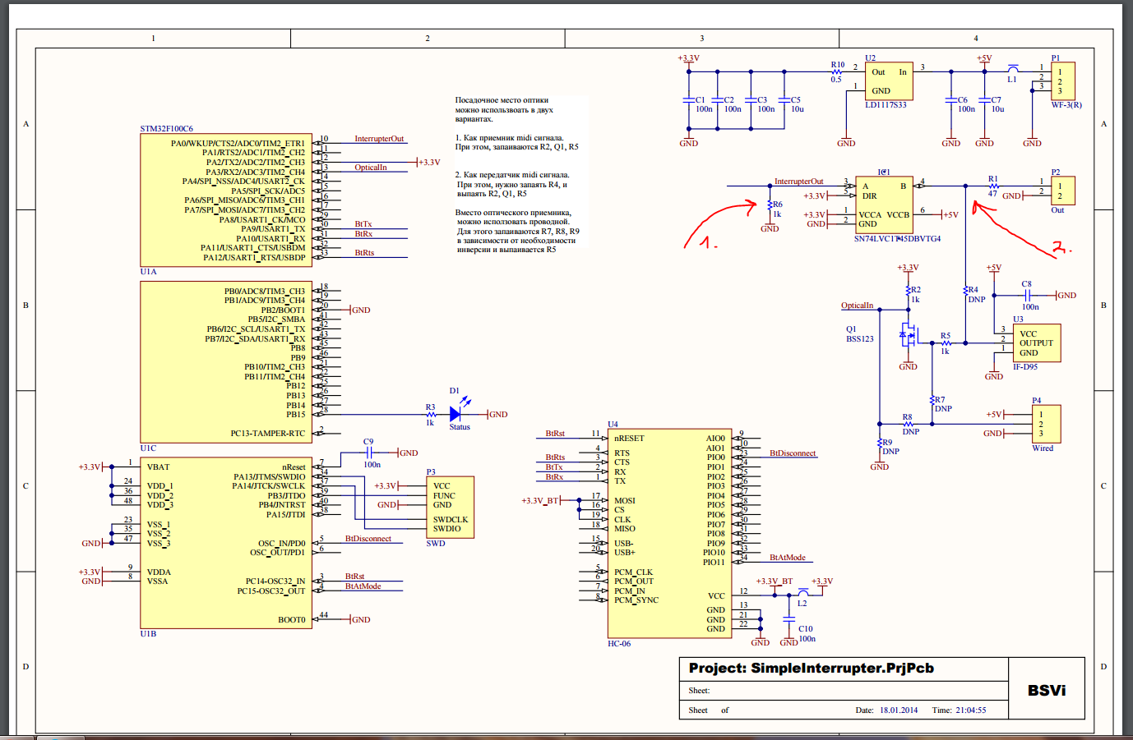Image resolution: width=1133 pixels, height=740 pixels.
Task: Click the SN74LVC1T45 level shifter block
Action: [884, 205]
